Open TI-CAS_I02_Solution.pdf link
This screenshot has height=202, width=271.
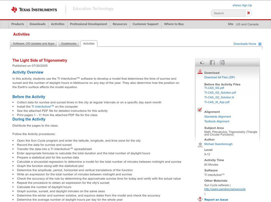[x=220, y=93]
